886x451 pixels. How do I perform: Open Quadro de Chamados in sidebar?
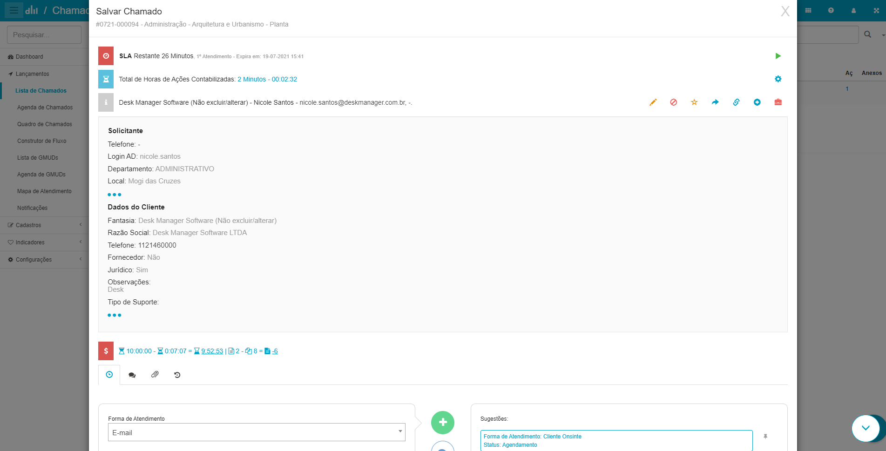click(x=45, y=124)
